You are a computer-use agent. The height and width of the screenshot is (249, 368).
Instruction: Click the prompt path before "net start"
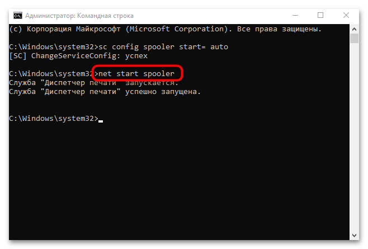coord(51,73)
